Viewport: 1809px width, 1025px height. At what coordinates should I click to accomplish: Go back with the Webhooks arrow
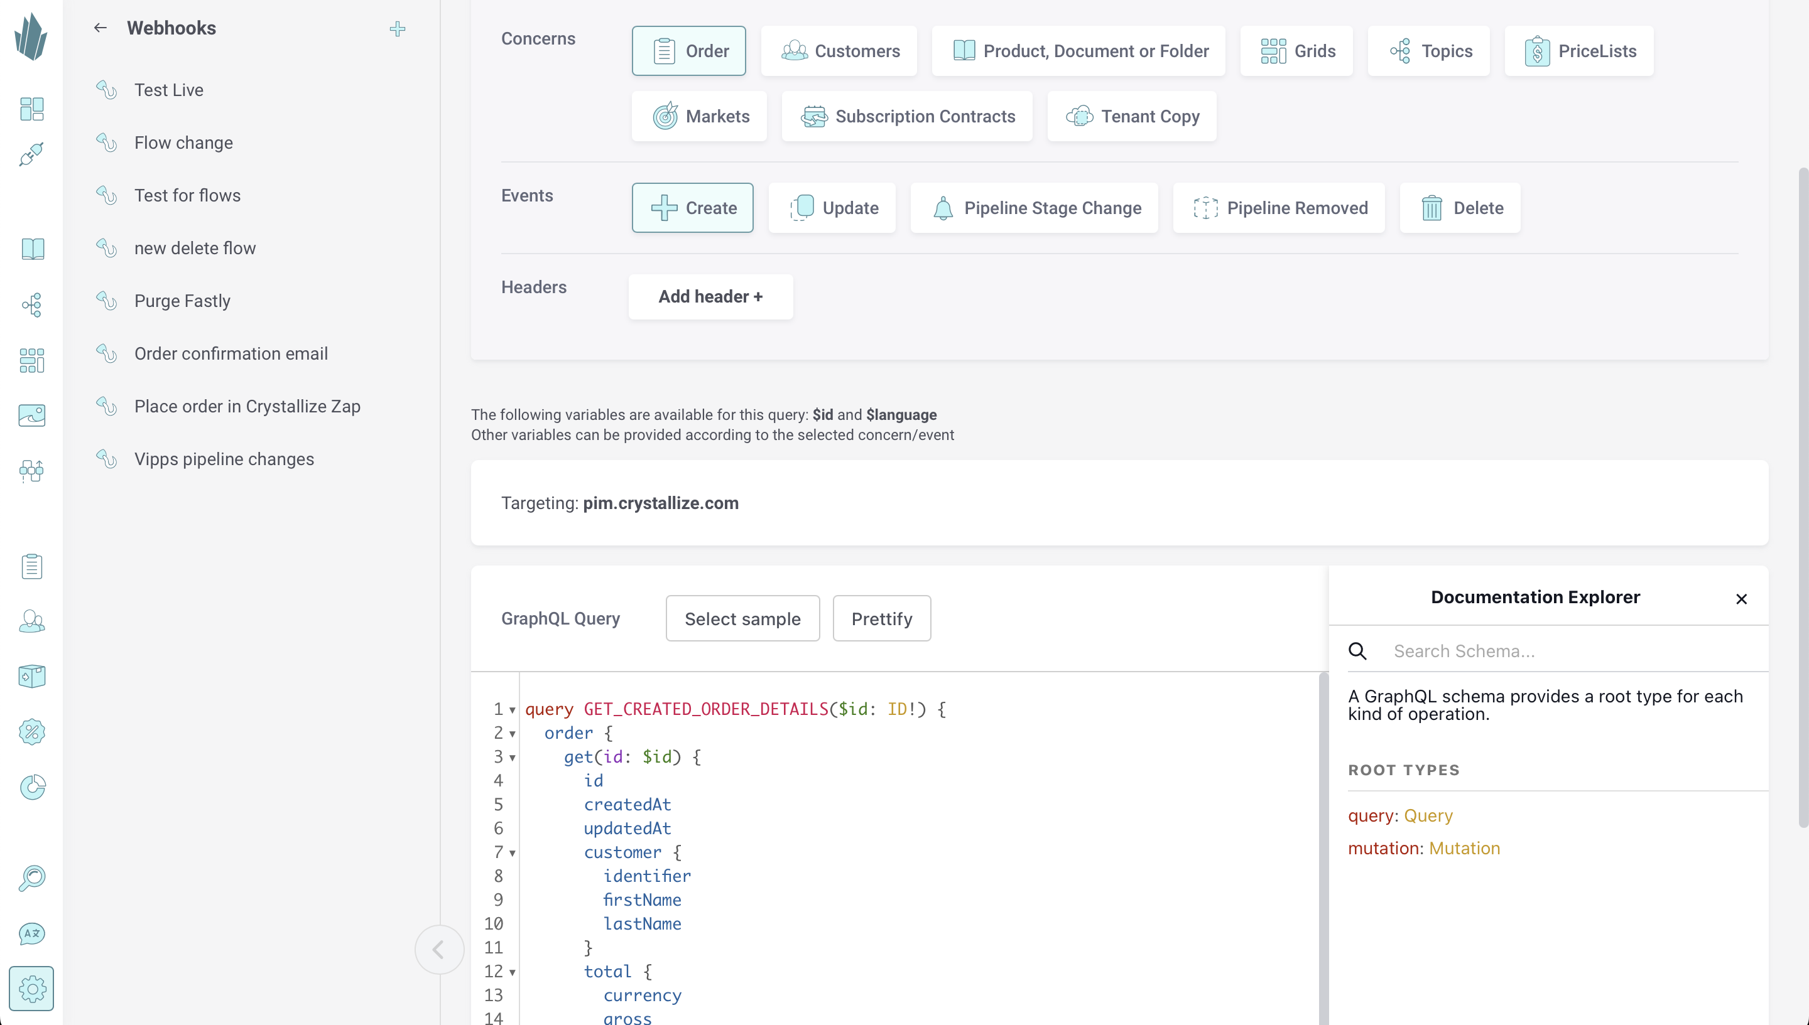pos(100,28)
